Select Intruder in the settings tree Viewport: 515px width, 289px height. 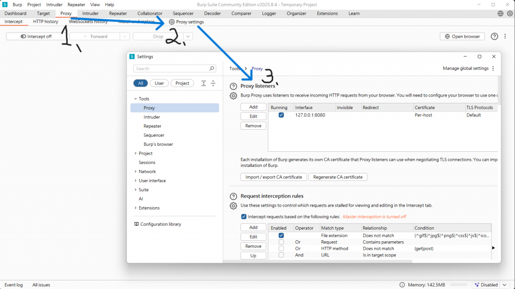[x=152, y=117]
